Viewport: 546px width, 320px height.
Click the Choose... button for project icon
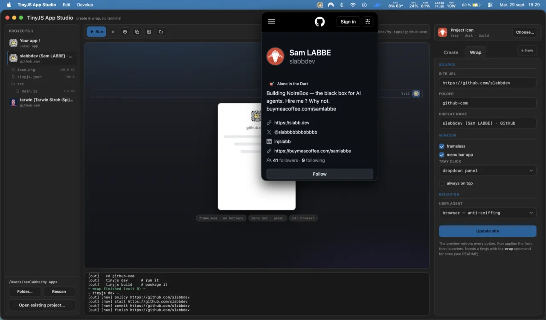point(525,32)
